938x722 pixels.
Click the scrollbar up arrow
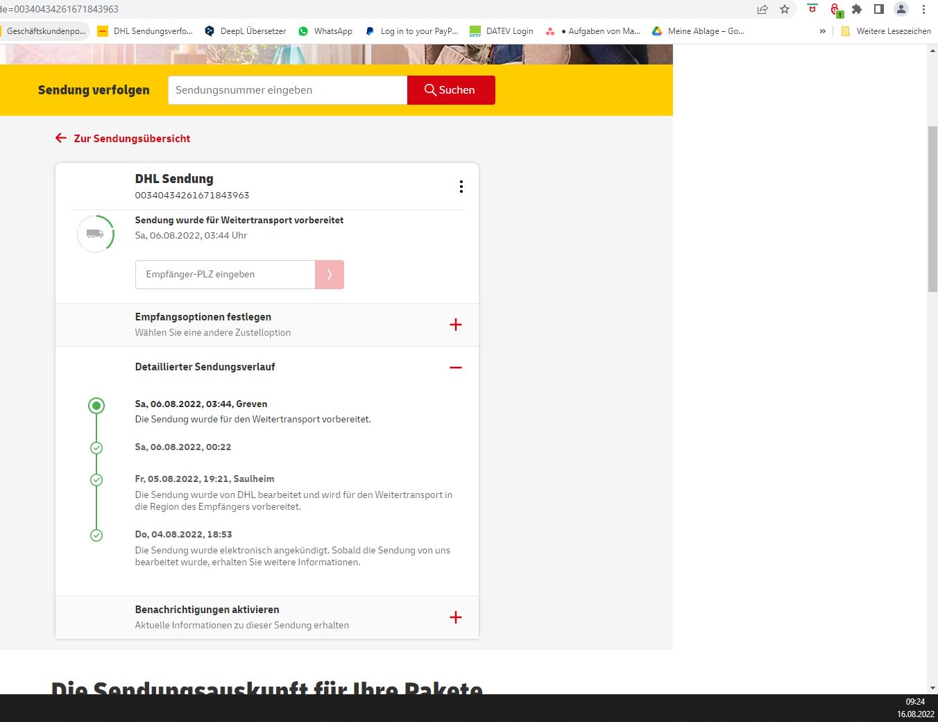pos(932,51)
